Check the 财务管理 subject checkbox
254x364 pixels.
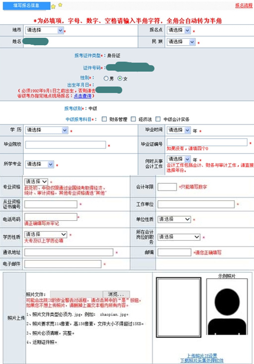click(104, 119)
